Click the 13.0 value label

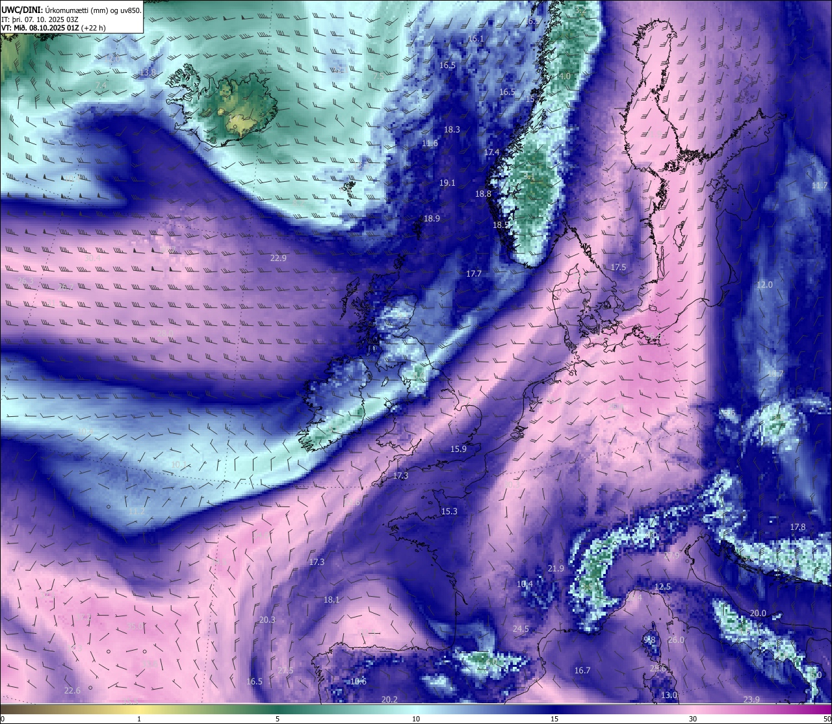669,695
